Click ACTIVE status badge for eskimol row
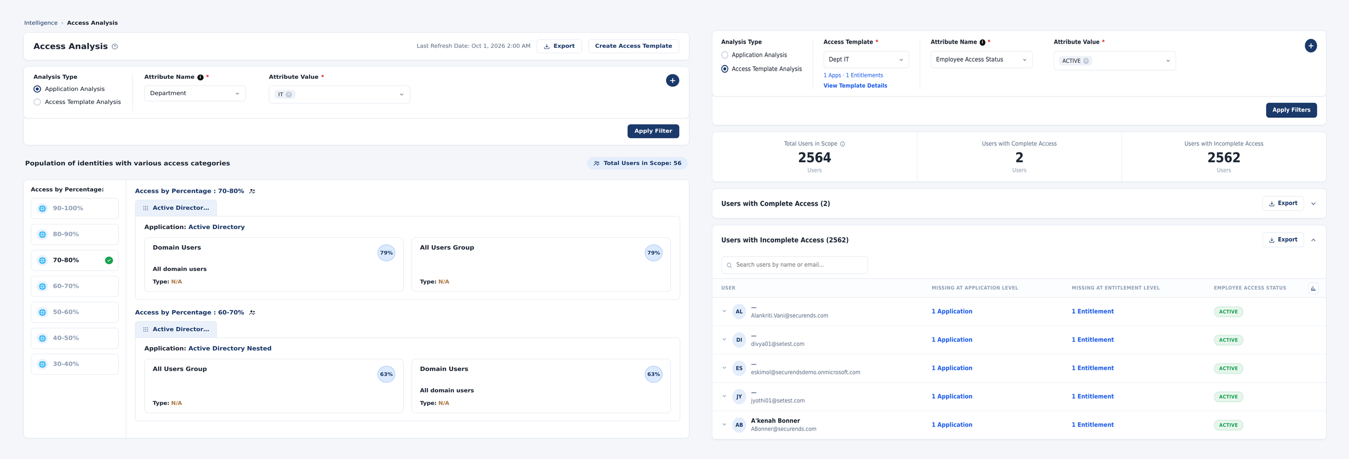Image resolution: width=1349 pixels, height=459 pixels. pos(1228,369)
